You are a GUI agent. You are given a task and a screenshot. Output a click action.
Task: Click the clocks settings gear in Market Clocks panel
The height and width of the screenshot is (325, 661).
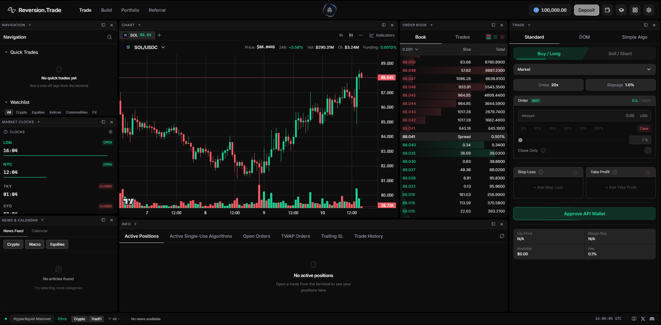(110, 132)
